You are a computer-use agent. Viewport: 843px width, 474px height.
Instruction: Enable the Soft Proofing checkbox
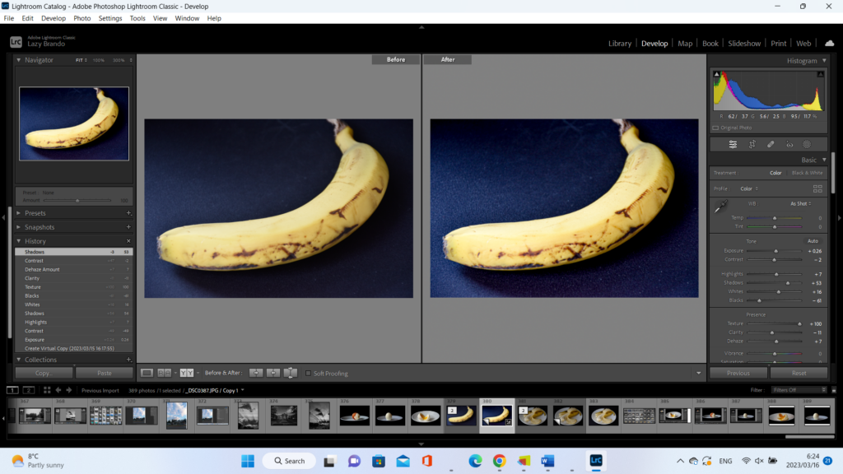(309, 374)
